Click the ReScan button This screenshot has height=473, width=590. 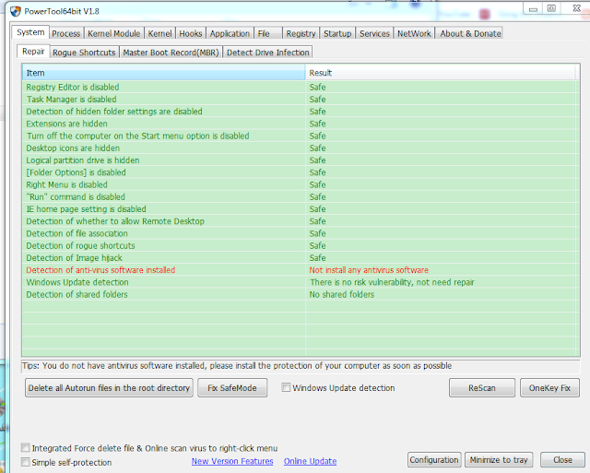(482, 388)
